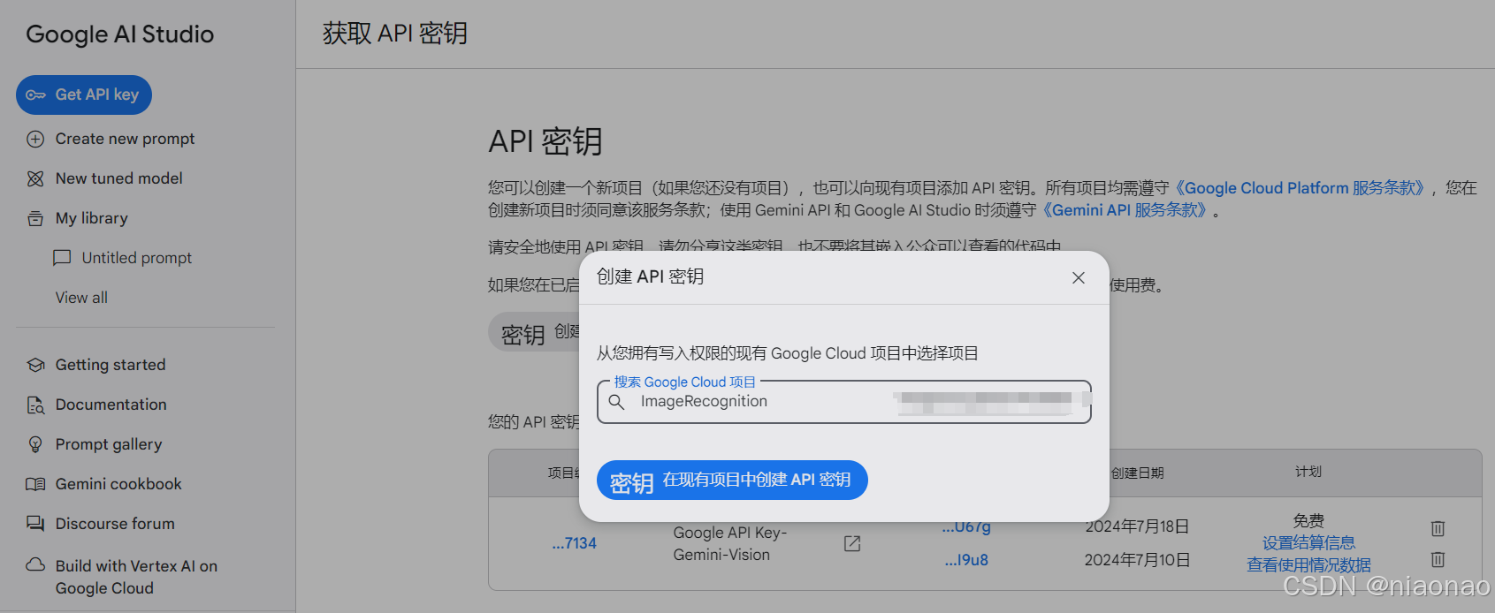Open Create new prompt
Screen dimensions: 1495x613
pyautogui.click(x=125, y=139)
